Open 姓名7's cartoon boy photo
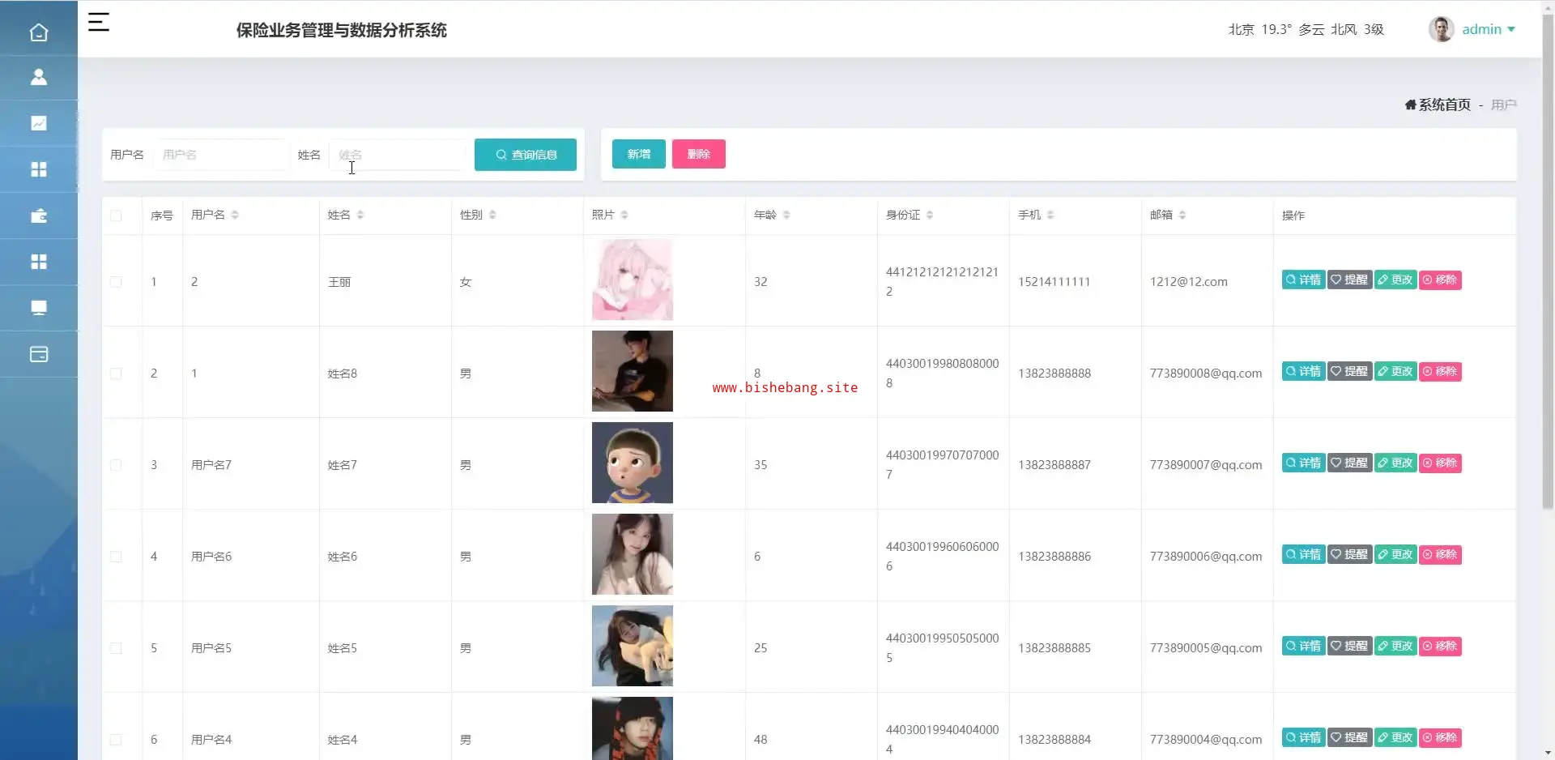The image size is (1555, 760). pos(633,463)
